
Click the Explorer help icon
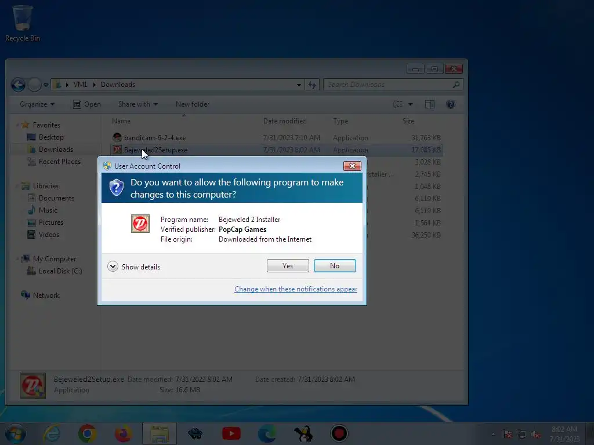pos(451,104)
